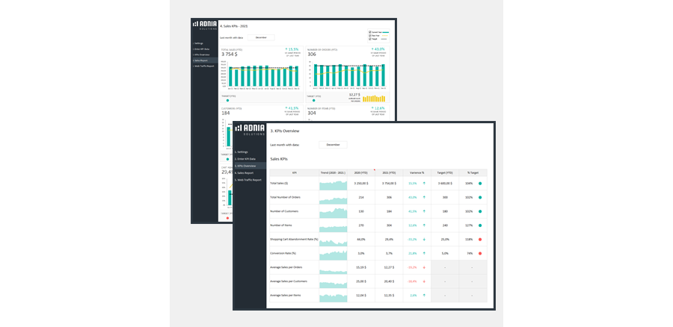
Task: Click the green status dot for Total Sales
Action: (x=480, y=182)
